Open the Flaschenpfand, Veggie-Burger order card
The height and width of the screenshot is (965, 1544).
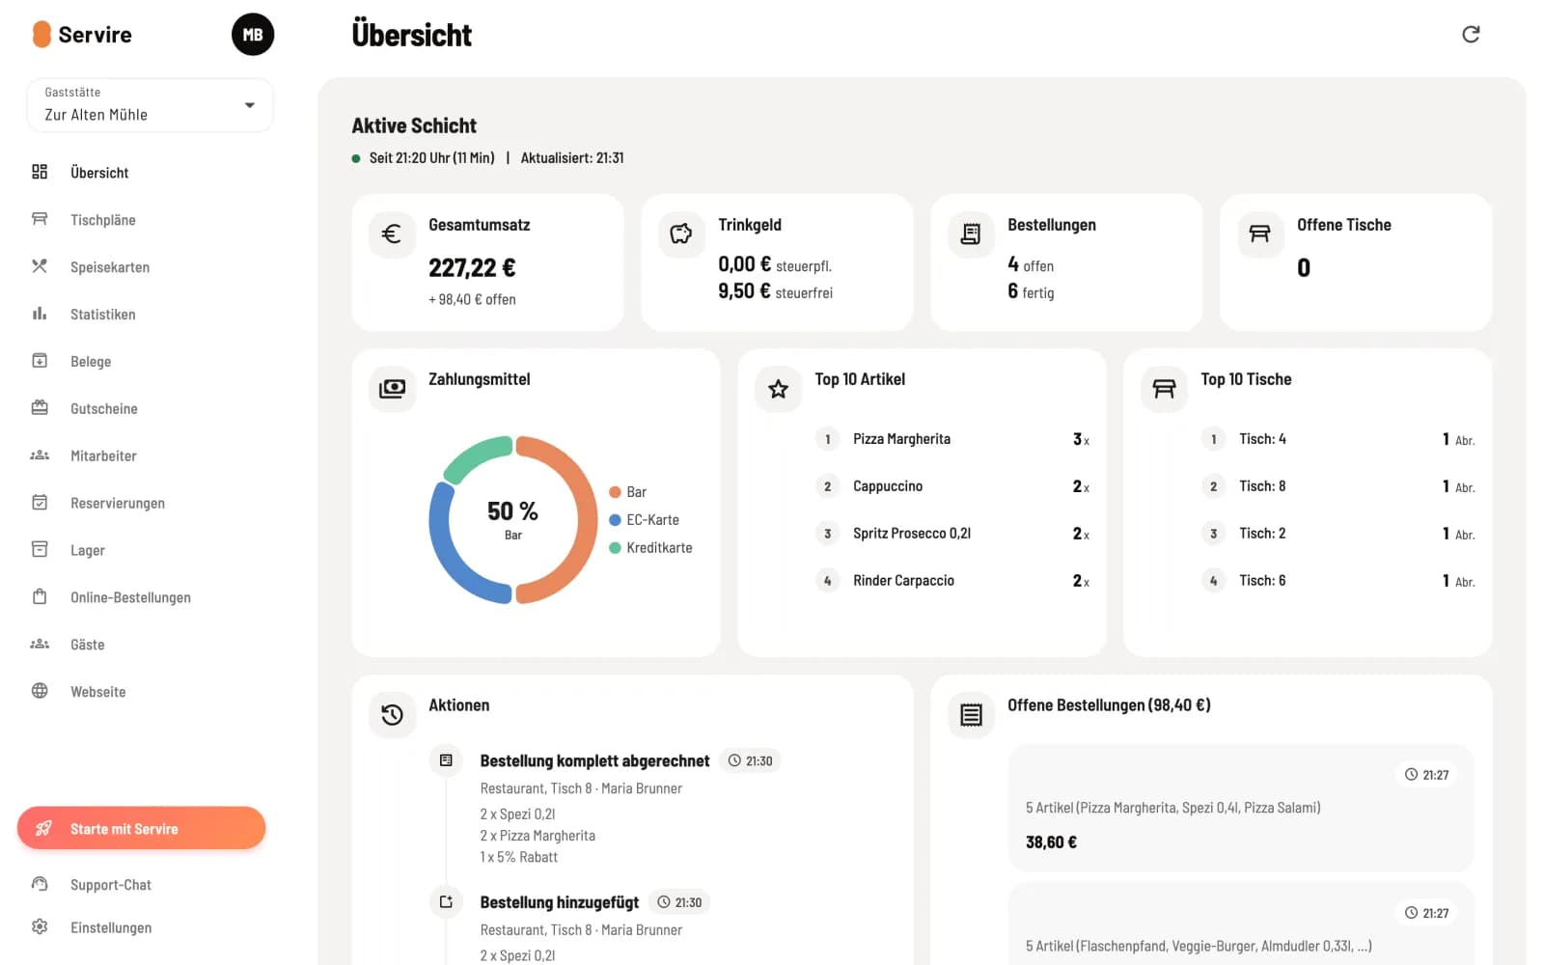1241,924
